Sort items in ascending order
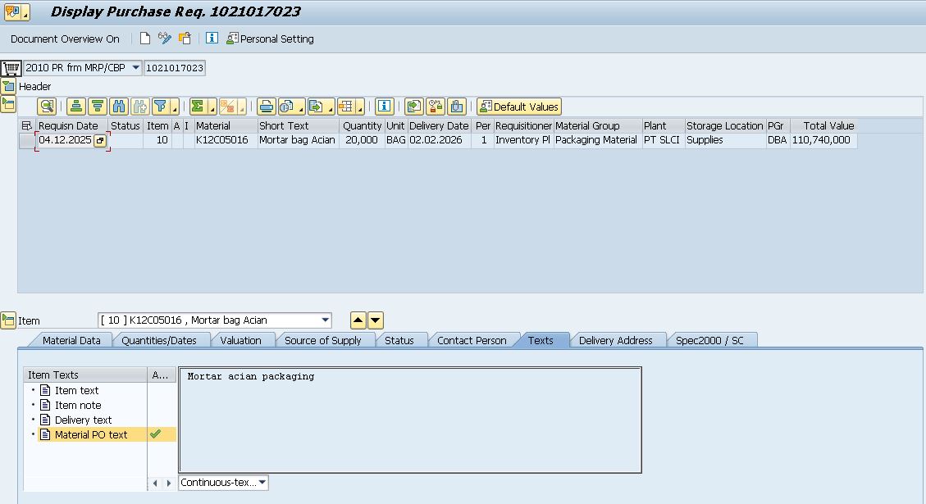 (76, 107)
